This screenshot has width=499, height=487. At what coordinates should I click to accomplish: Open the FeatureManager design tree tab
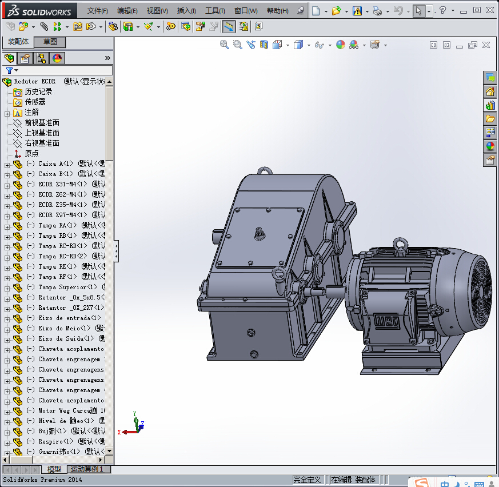(x=9, y=58)
